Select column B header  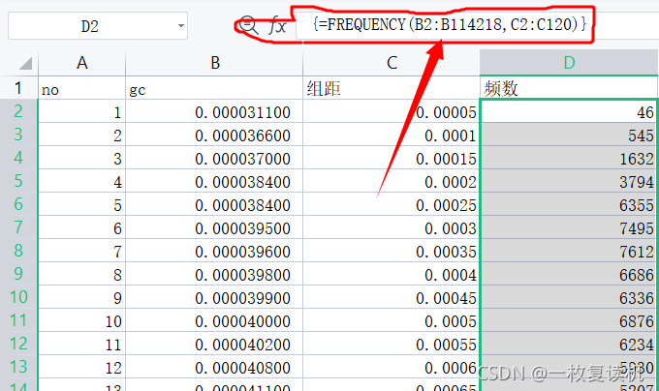214,63
